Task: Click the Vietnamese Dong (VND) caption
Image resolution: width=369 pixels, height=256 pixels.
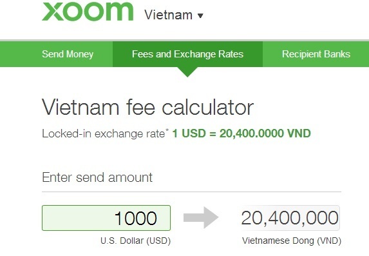Action: 292,241
